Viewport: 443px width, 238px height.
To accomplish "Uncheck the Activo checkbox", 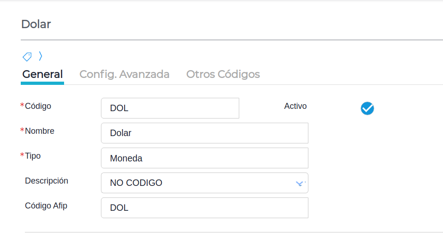I will (367, 108).
